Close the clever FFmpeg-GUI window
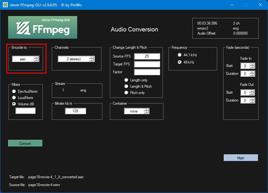The height and width of the screenshot is (193, 268). point(260,5)
